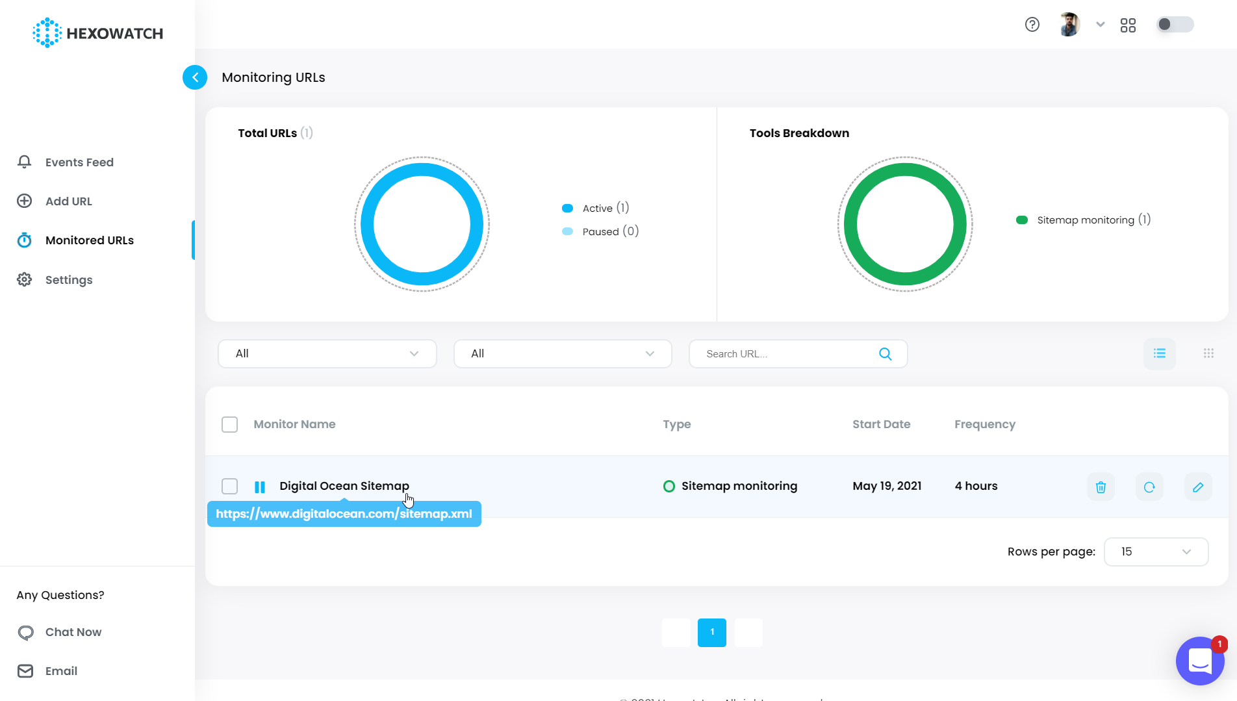This screenshot has width=1237, height=701.
Task: Click the blue Total URLs donut chart
Action: pyautogui.click(x=422, y=224)
